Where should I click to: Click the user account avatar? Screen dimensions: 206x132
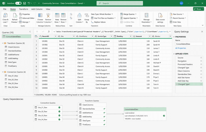(x=182, y=3)
